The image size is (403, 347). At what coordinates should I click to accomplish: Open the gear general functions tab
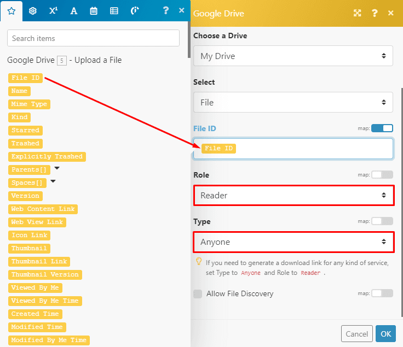pos(32,10)
